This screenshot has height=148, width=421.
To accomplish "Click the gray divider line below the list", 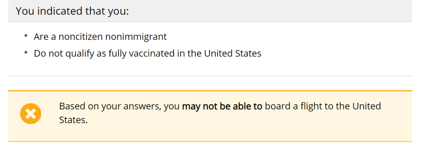I will (x=210, y=76).
